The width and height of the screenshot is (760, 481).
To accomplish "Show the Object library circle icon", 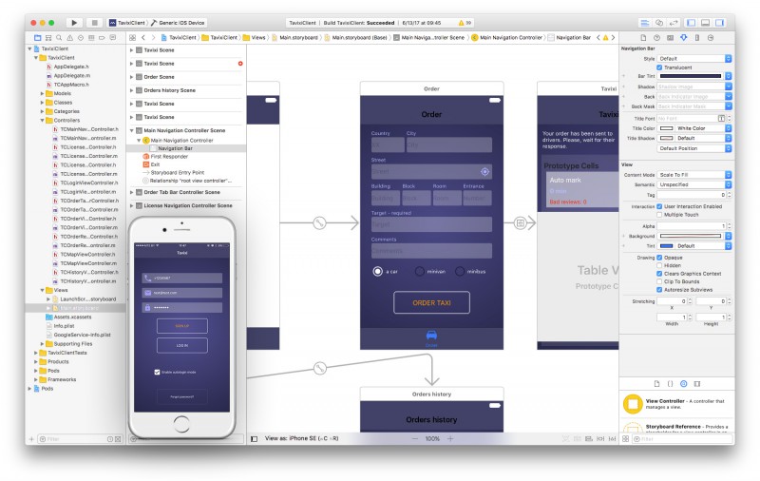I will tap(683, 383).
